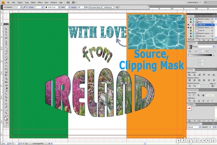This screenshot has width=217, height=145.
Task: Open the Window menu
Action: [x=54, y=3]
